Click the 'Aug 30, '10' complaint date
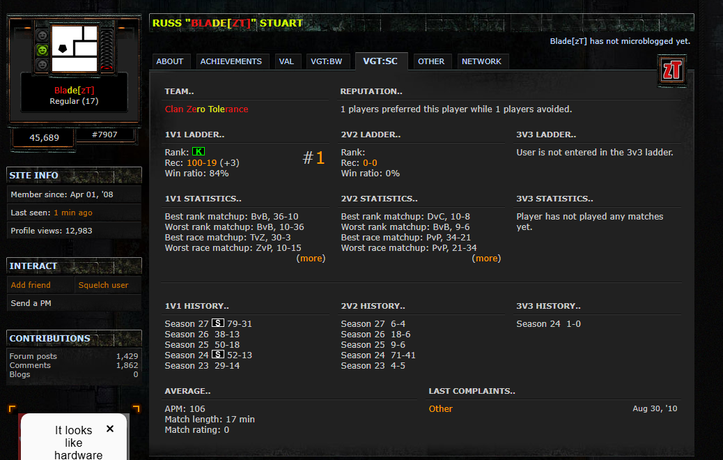This screenshot has width=723, height=460. coord(655,409)
